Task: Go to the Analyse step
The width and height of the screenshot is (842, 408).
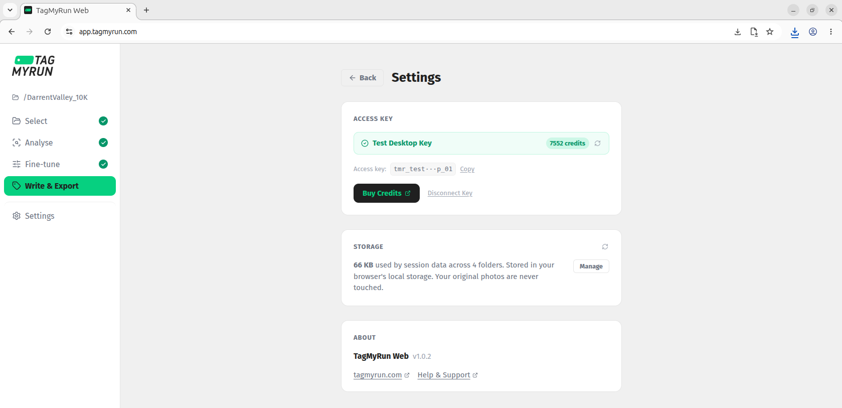Action: click(x=60, y=143)
